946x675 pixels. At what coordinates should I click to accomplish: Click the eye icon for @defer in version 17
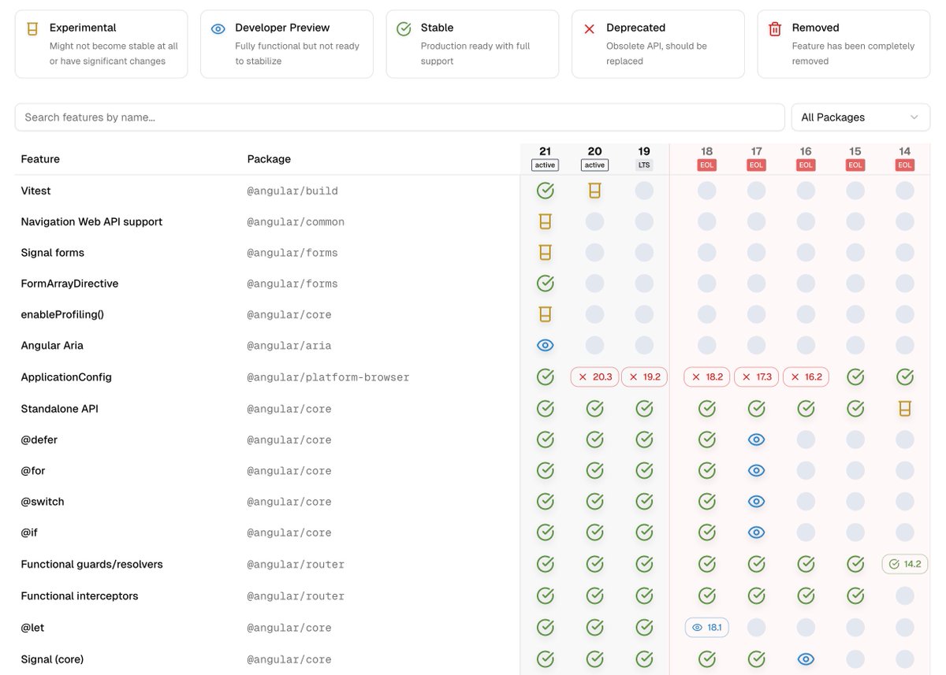756,439
